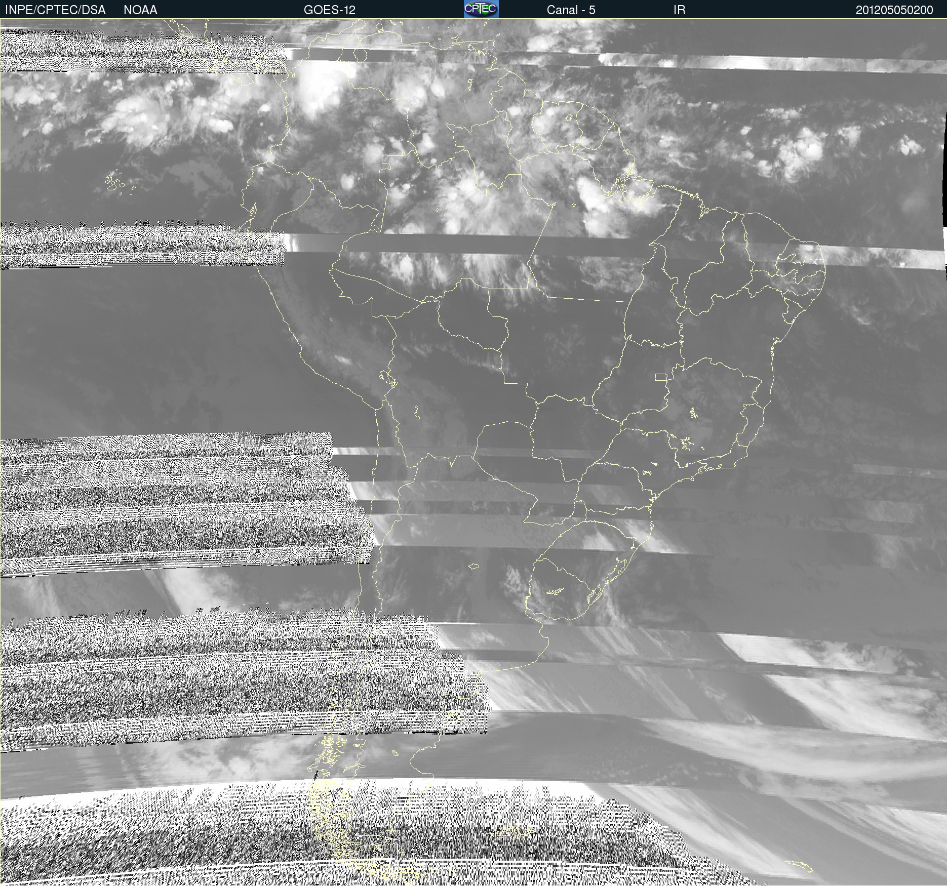947x886 pixels.
Task: Click the Canal - 5 channel label
Action: tap(571, 10)
